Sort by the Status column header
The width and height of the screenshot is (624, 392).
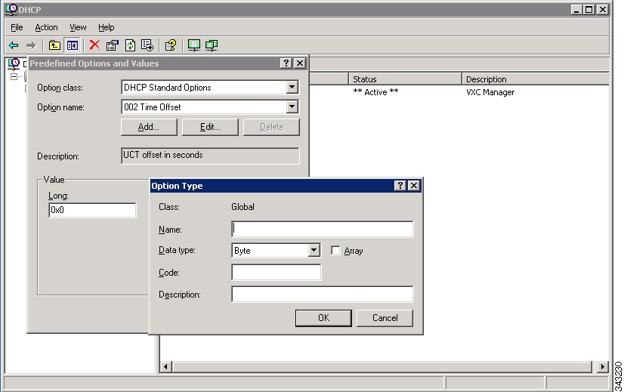(405, 79)
